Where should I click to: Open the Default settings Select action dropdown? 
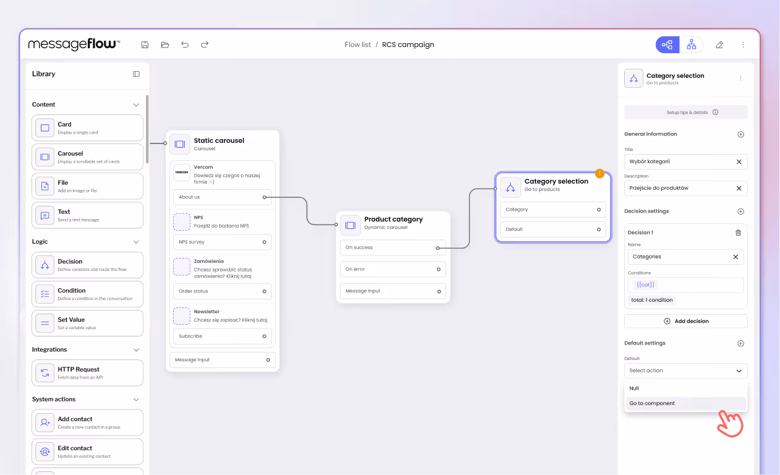click(x=685, y=370)
